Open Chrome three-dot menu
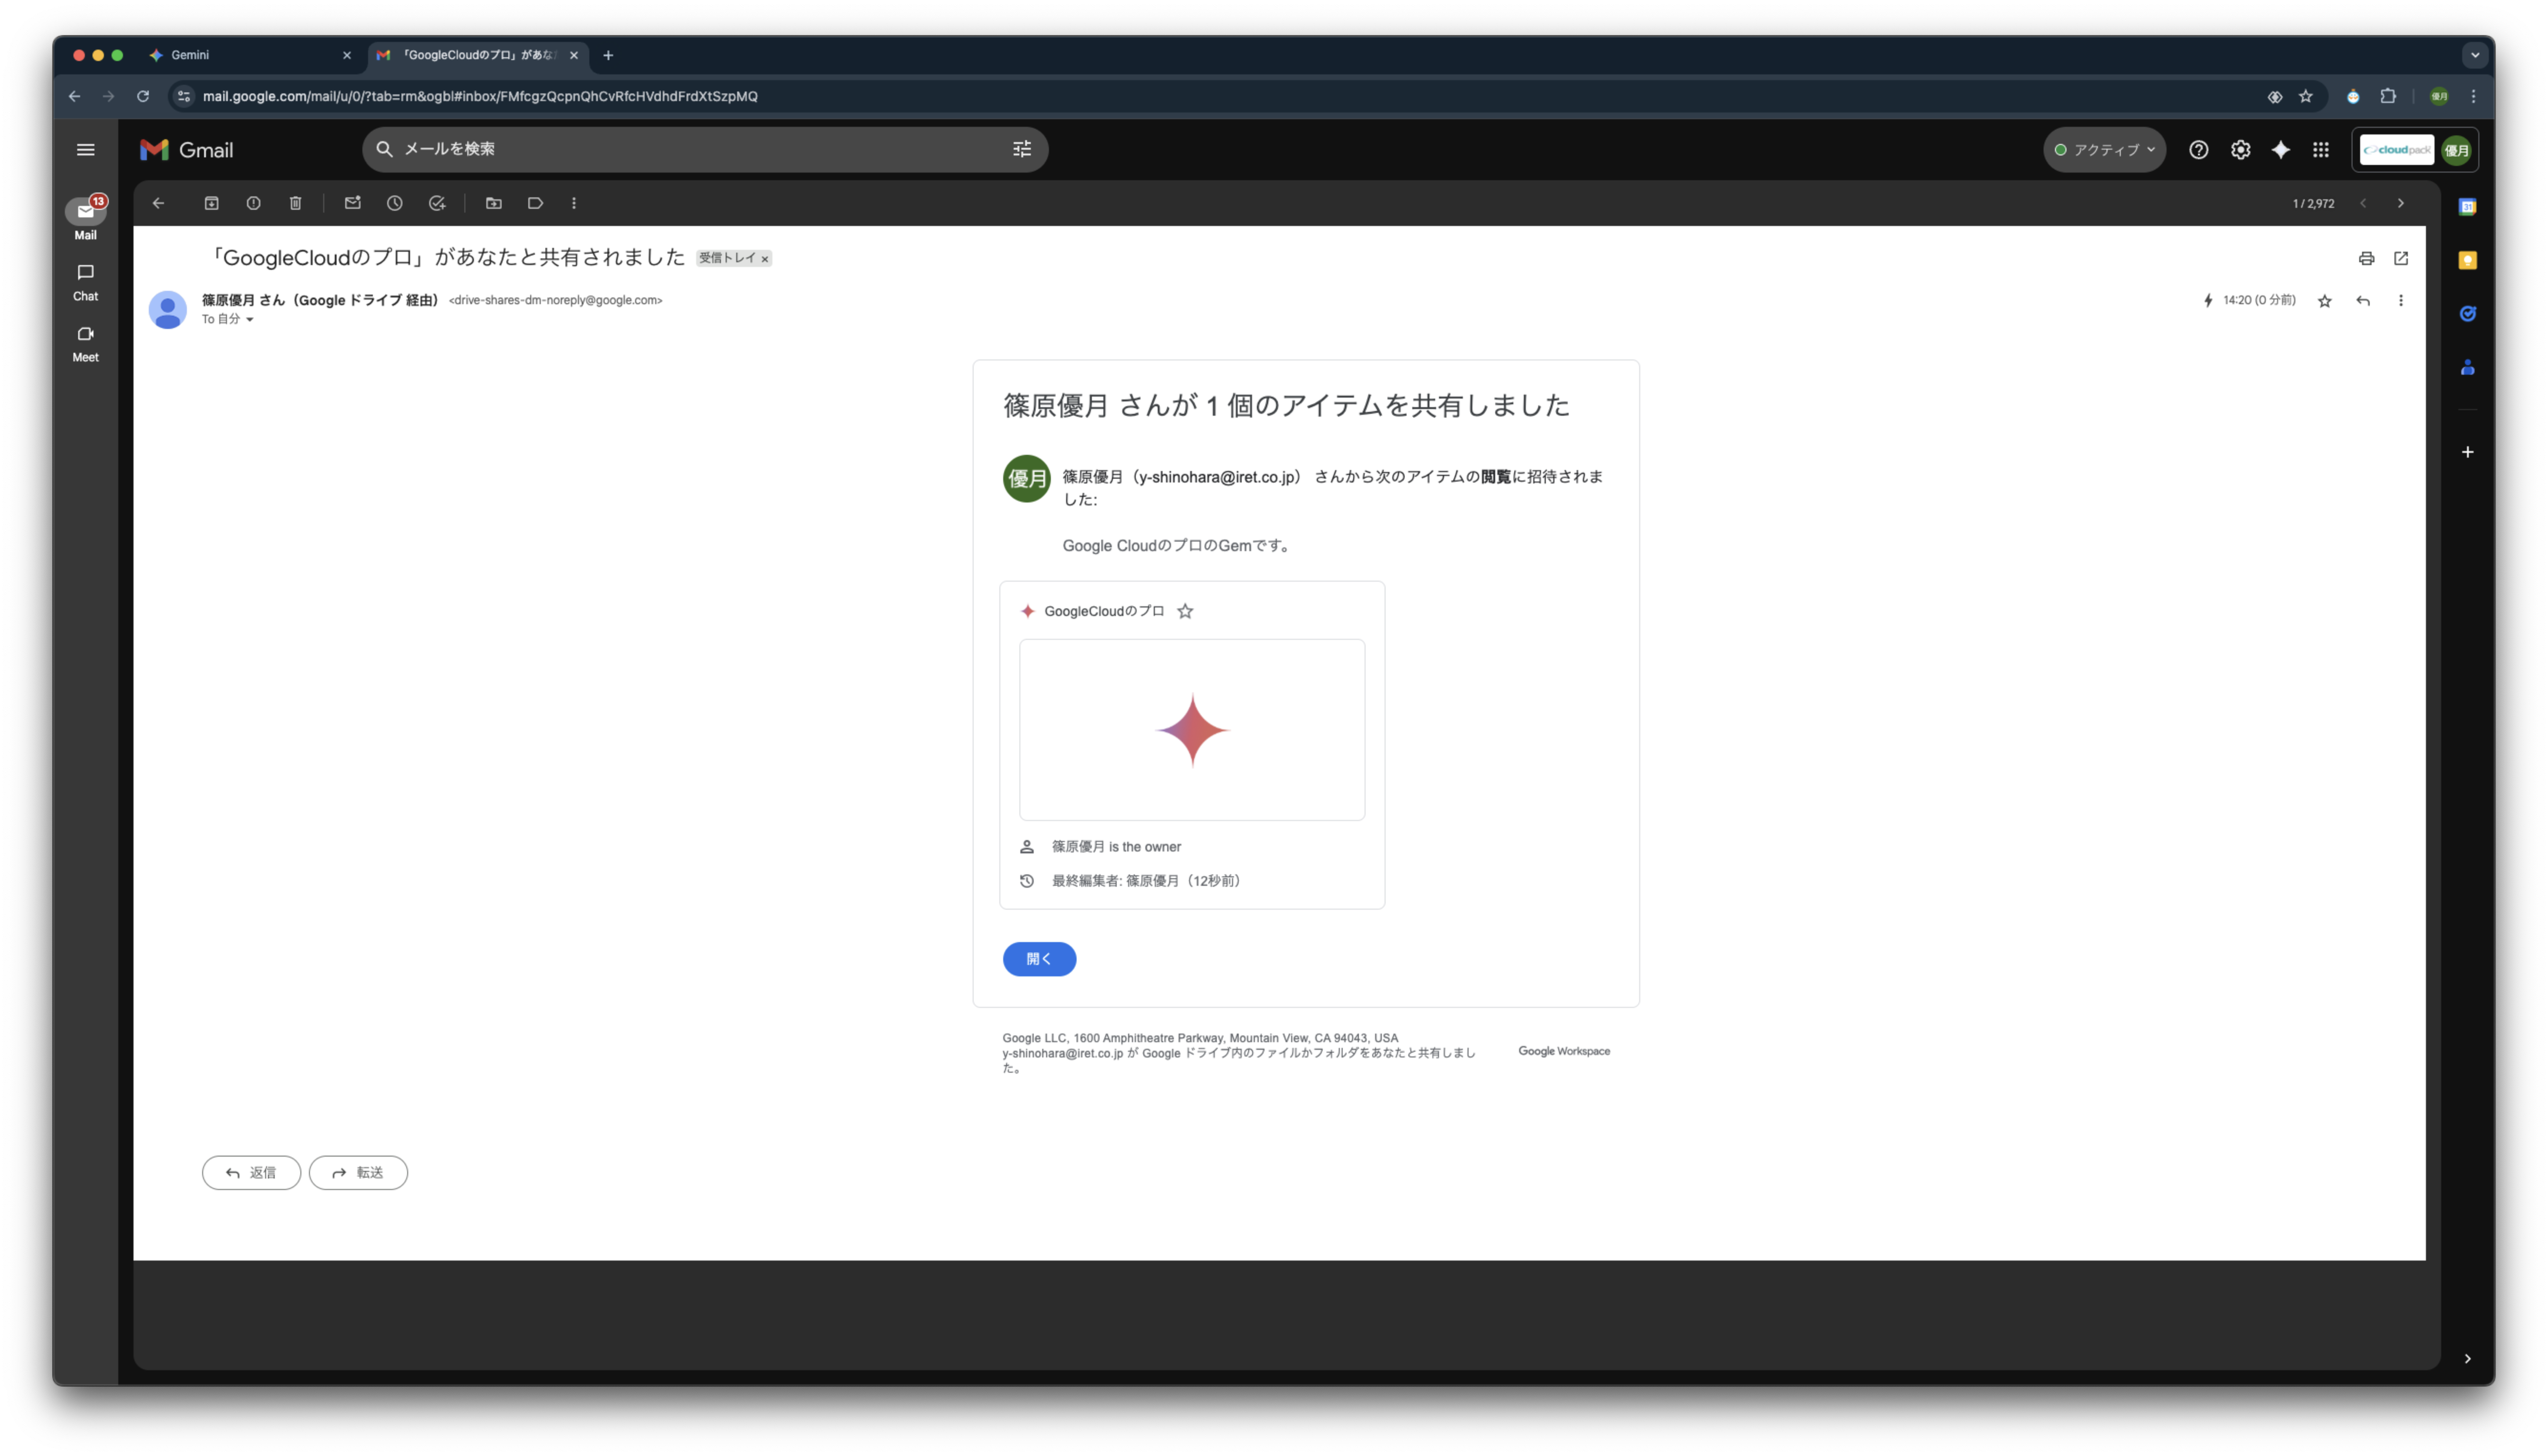 (2473, 96)
